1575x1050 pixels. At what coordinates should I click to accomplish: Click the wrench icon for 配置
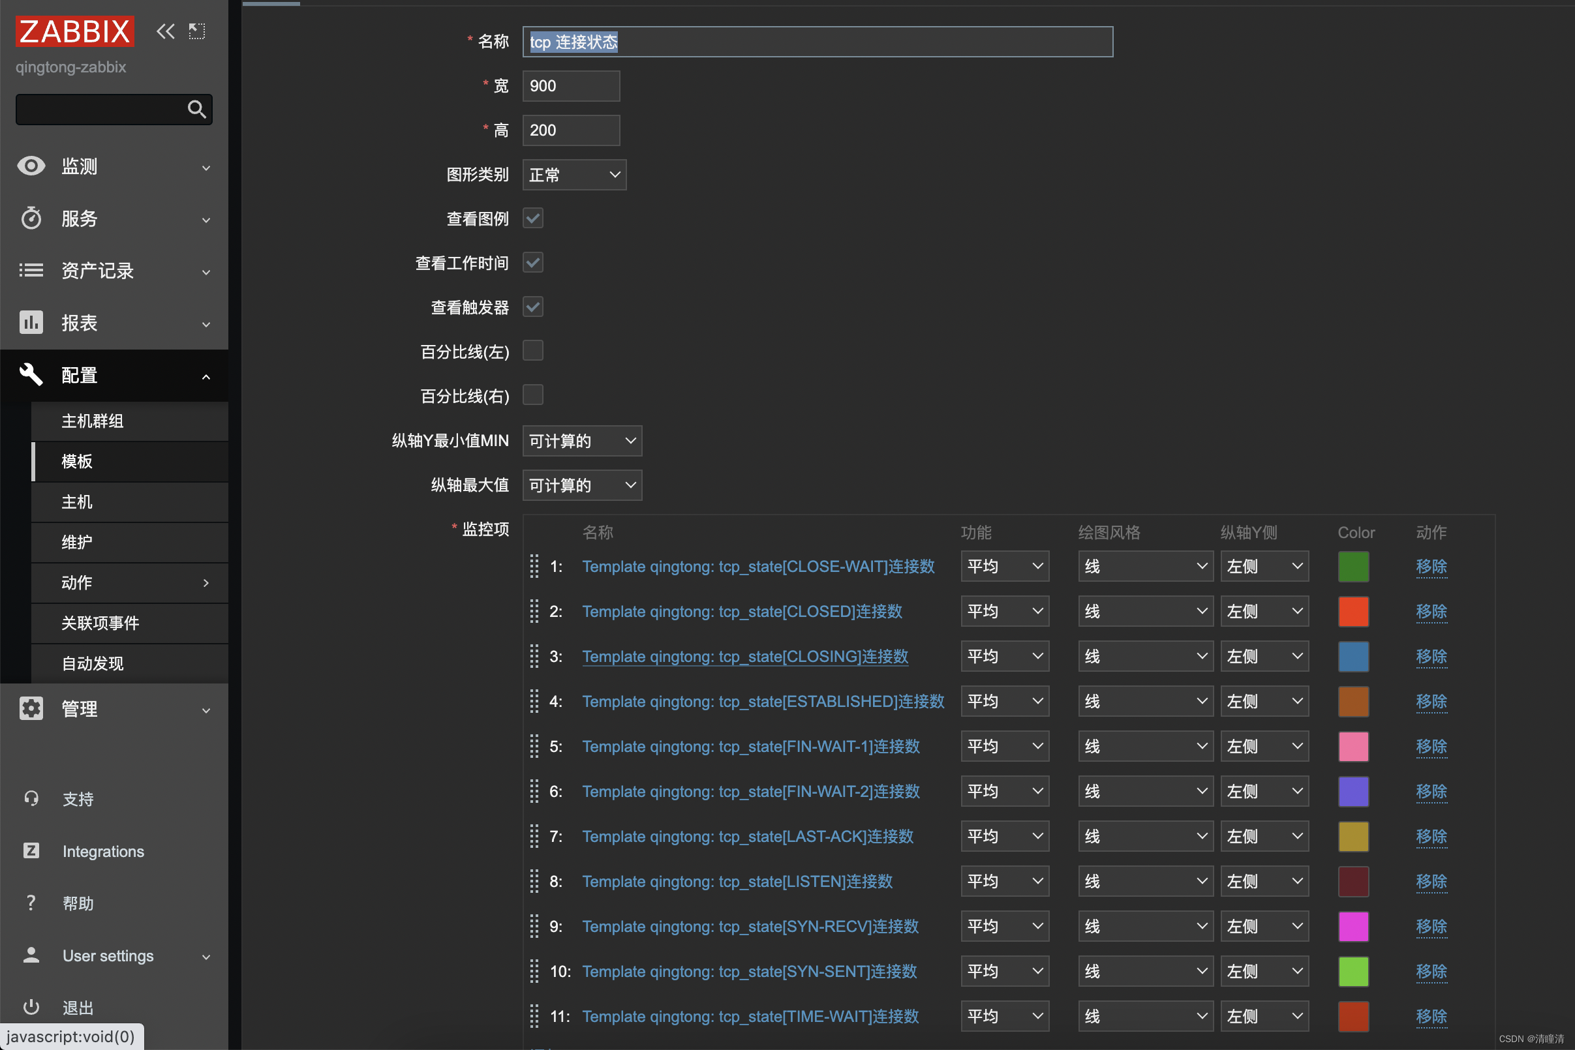pyautogui.click(x=31, y=375)
